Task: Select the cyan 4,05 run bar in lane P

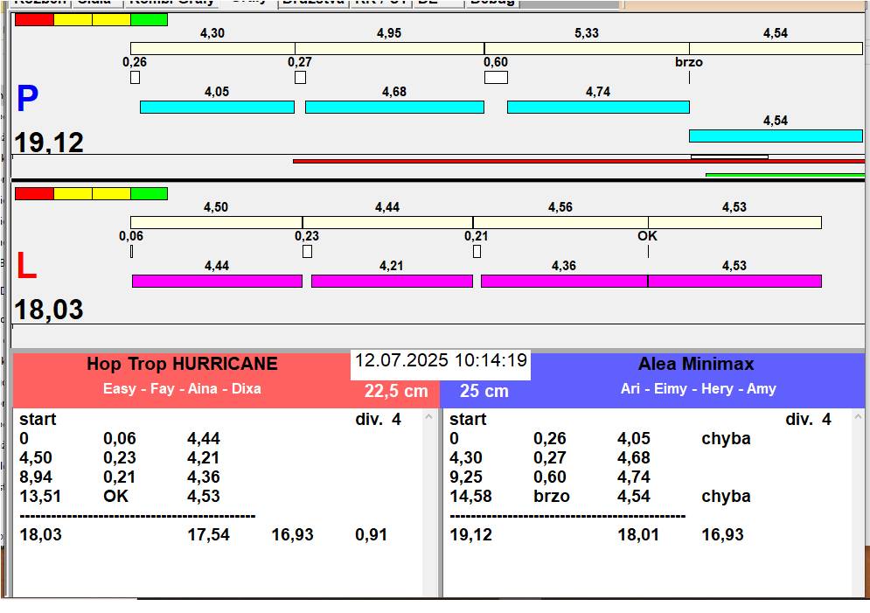Action: coord(217,107)
